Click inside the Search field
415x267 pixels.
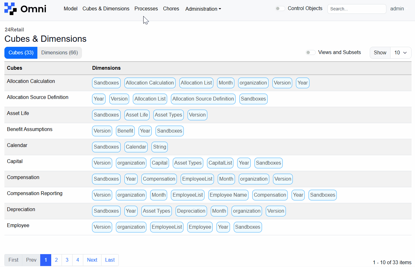pos(357,9)
